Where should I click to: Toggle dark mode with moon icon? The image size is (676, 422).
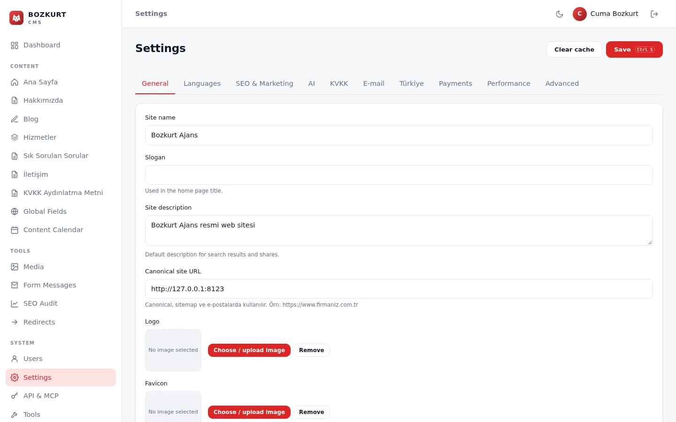coord(560,14)
